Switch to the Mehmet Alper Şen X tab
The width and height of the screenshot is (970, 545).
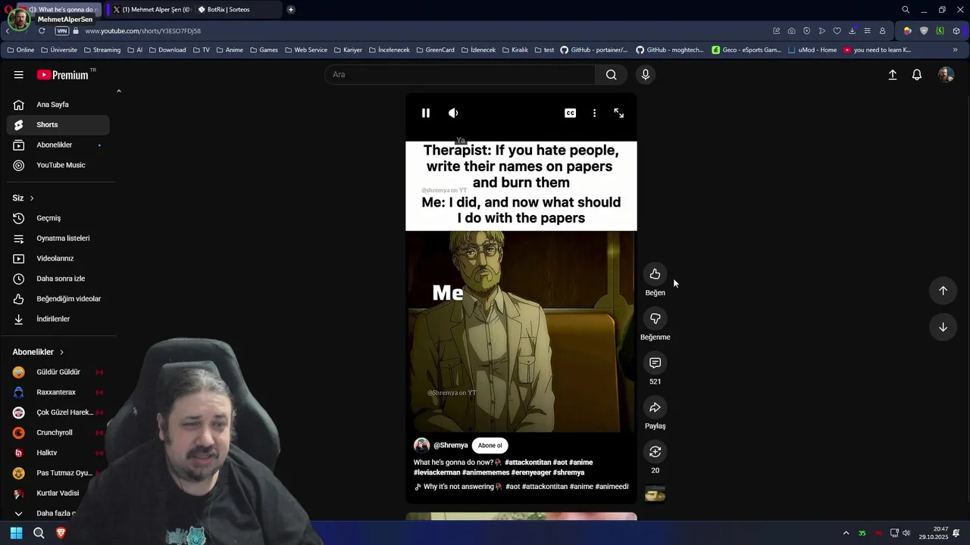pyautogui.click(x=151, y=10)
